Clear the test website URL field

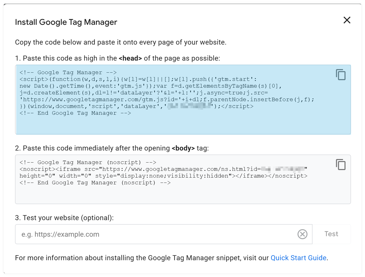pyautogui.click(x=302, y=234)
